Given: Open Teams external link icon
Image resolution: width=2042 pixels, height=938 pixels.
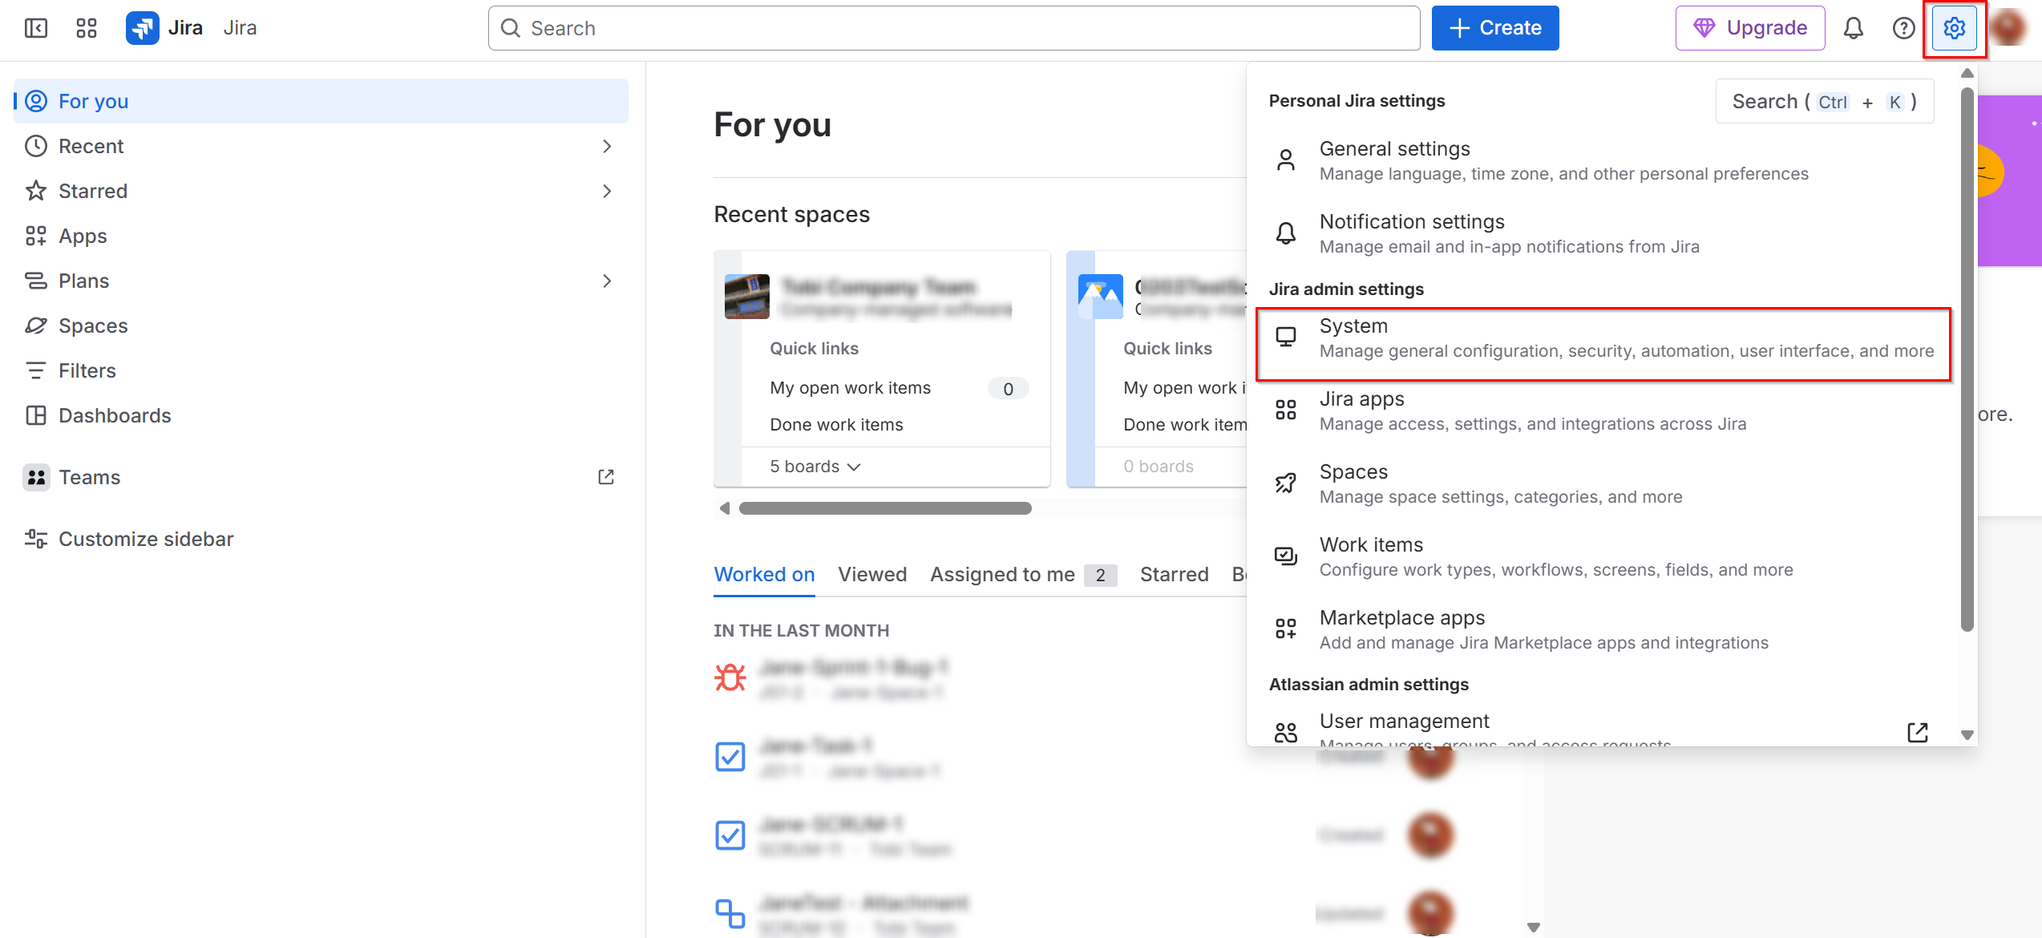Looking at the screenshot, I should (606, 477).
